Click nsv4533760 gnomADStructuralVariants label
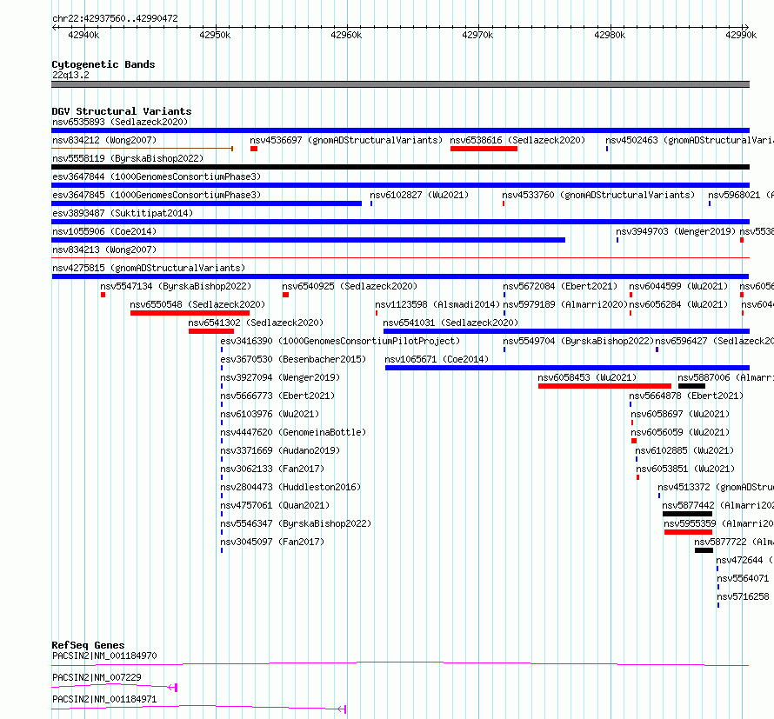Screen dimensions: 774x719 (598, 195)
